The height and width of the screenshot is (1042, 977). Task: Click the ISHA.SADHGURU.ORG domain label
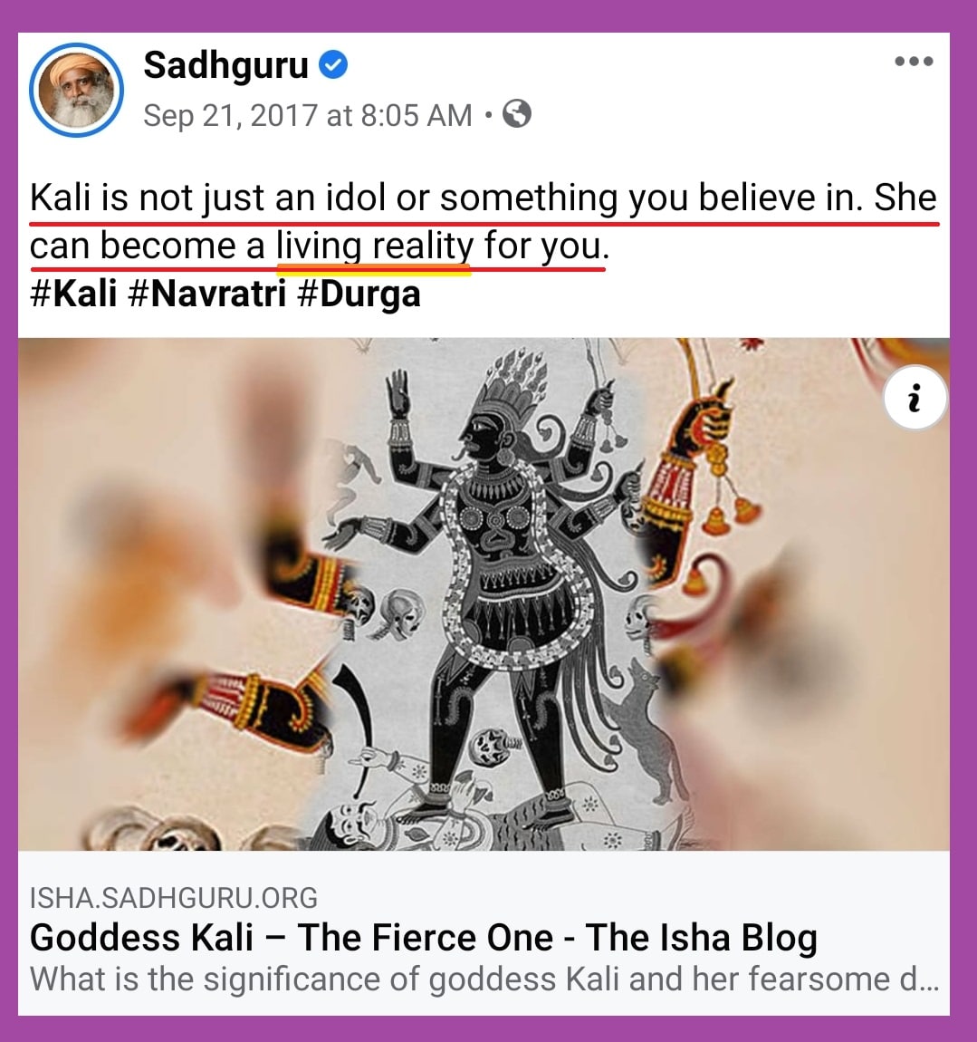pyautogui.click(x=174, y=898)
